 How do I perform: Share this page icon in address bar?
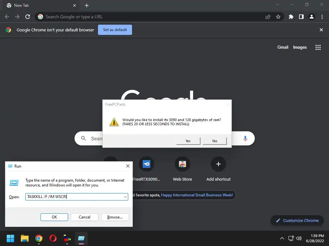(268, 17)
